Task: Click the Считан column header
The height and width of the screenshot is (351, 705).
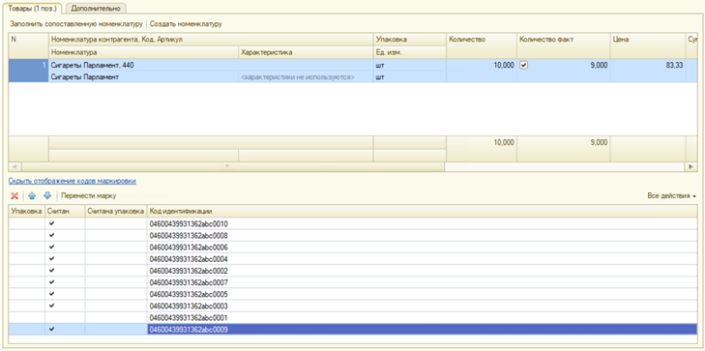Action: pyautogui.click(x=65, y=211)
